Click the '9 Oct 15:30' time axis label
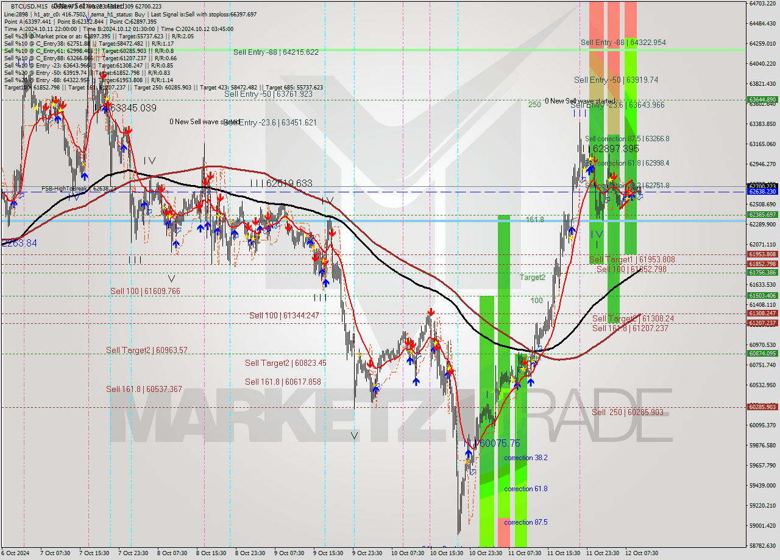 point(329,553)
